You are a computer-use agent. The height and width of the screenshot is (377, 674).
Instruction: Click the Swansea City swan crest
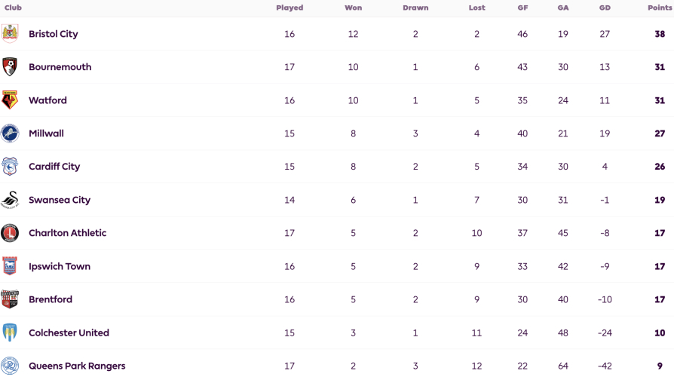click(x=10, y=200)
